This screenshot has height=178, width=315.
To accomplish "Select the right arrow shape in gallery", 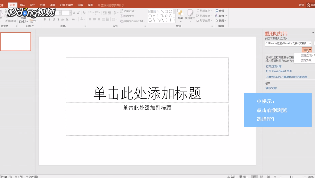I will [x=166, y=16].
